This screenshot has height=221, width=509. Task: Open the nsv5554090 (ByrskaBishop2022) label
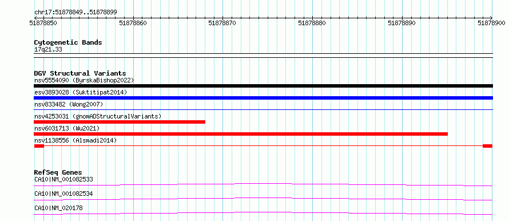click(84, 80)
